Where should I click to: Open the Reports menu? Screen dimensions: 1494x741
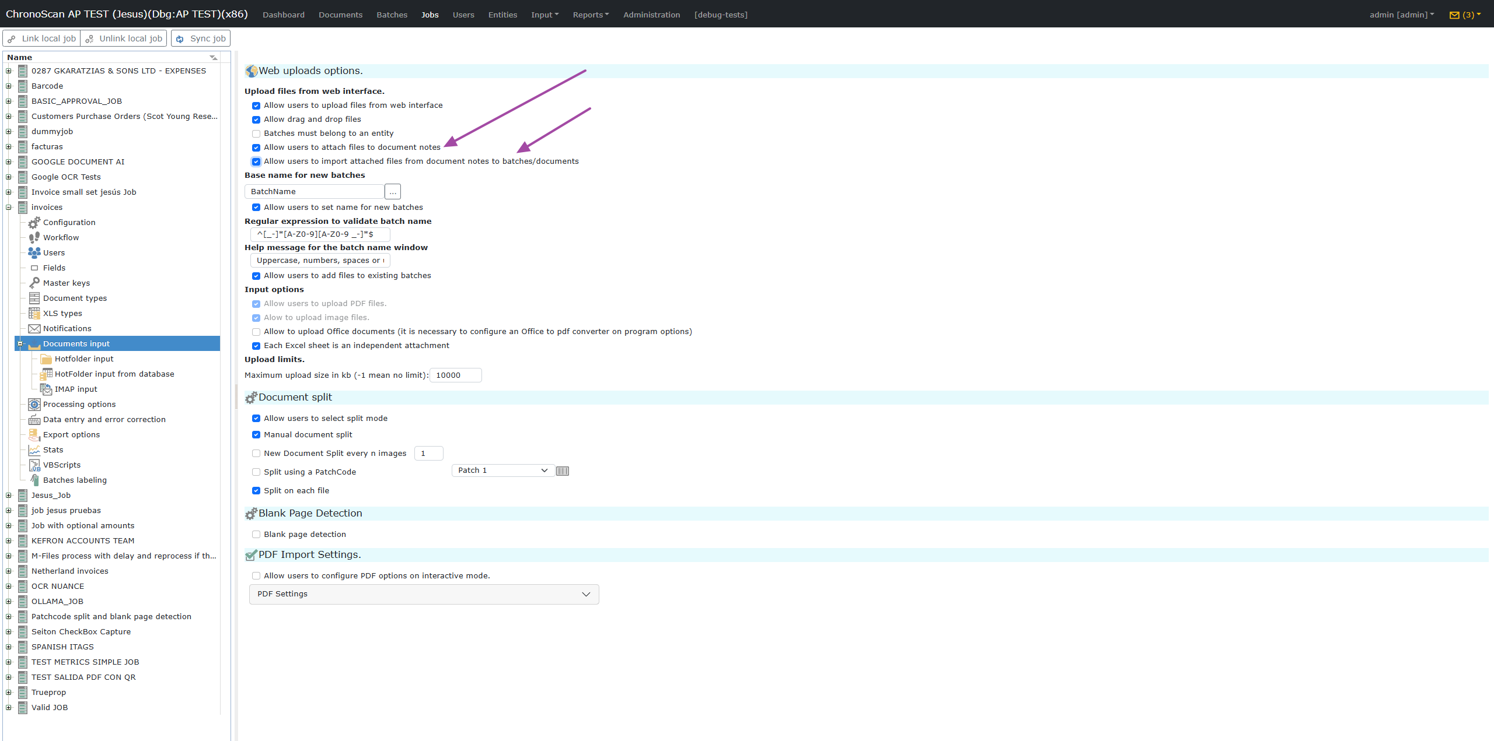click(x=591, y=15)
